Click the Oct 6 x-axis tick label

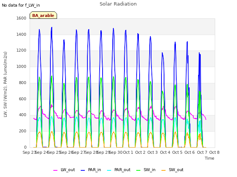click(190, 152)
